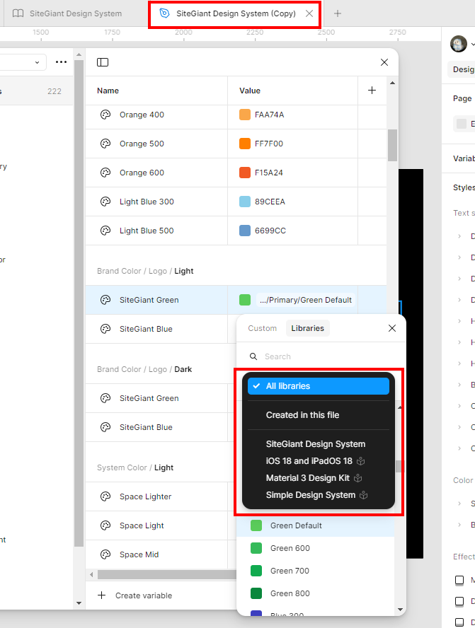Click the palette icon for Orange 600
The image size is (475, 628).
[x=105, y=173]
